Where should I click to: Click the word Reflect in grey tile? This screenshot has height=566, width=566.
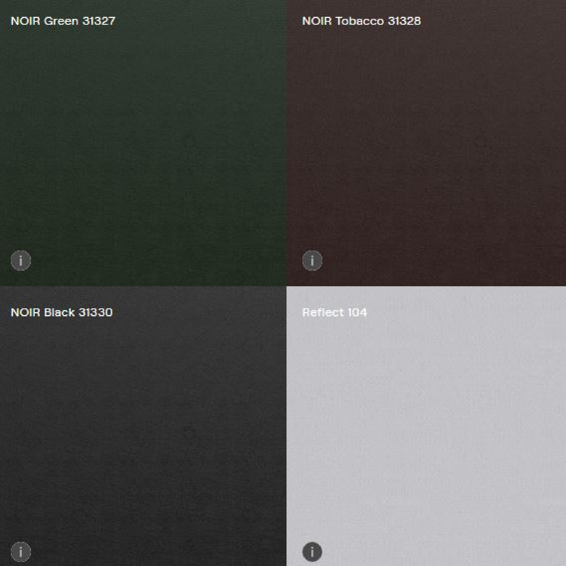[x=323, y=312]
